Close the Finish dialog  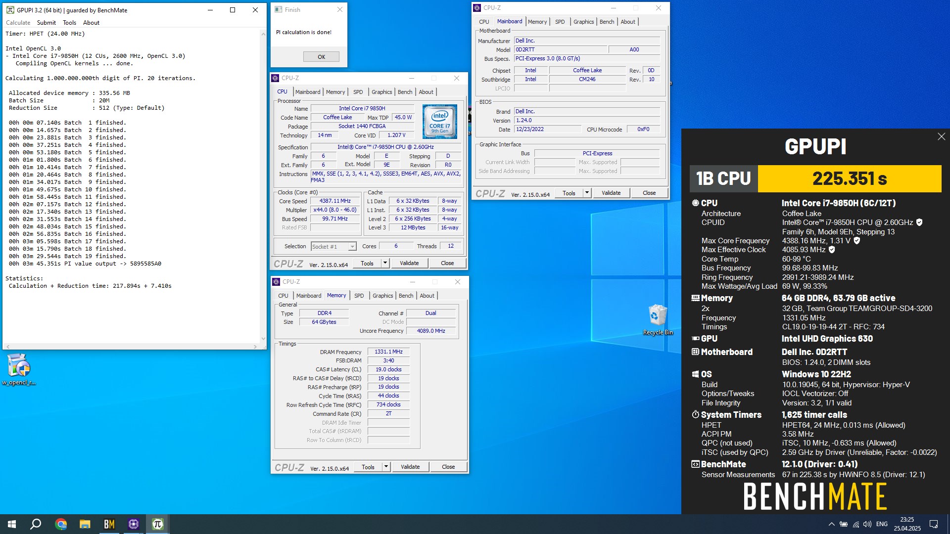point(340,9)
